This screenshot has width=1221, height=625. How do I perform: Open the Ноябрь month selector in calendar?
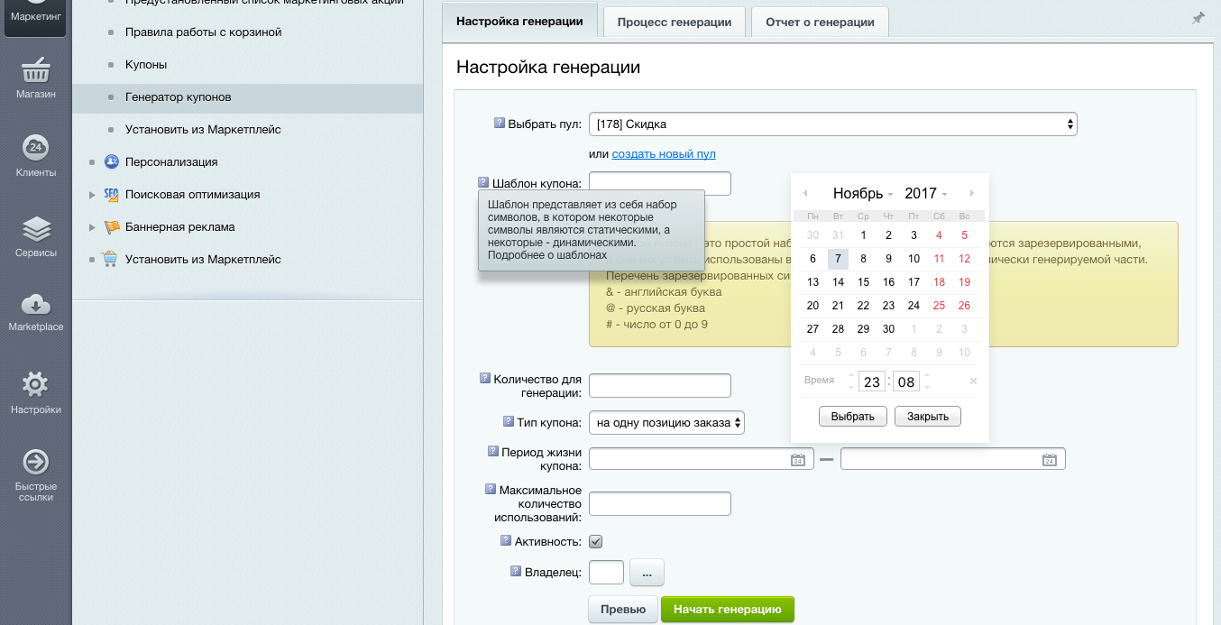click(x=862, y=194)
